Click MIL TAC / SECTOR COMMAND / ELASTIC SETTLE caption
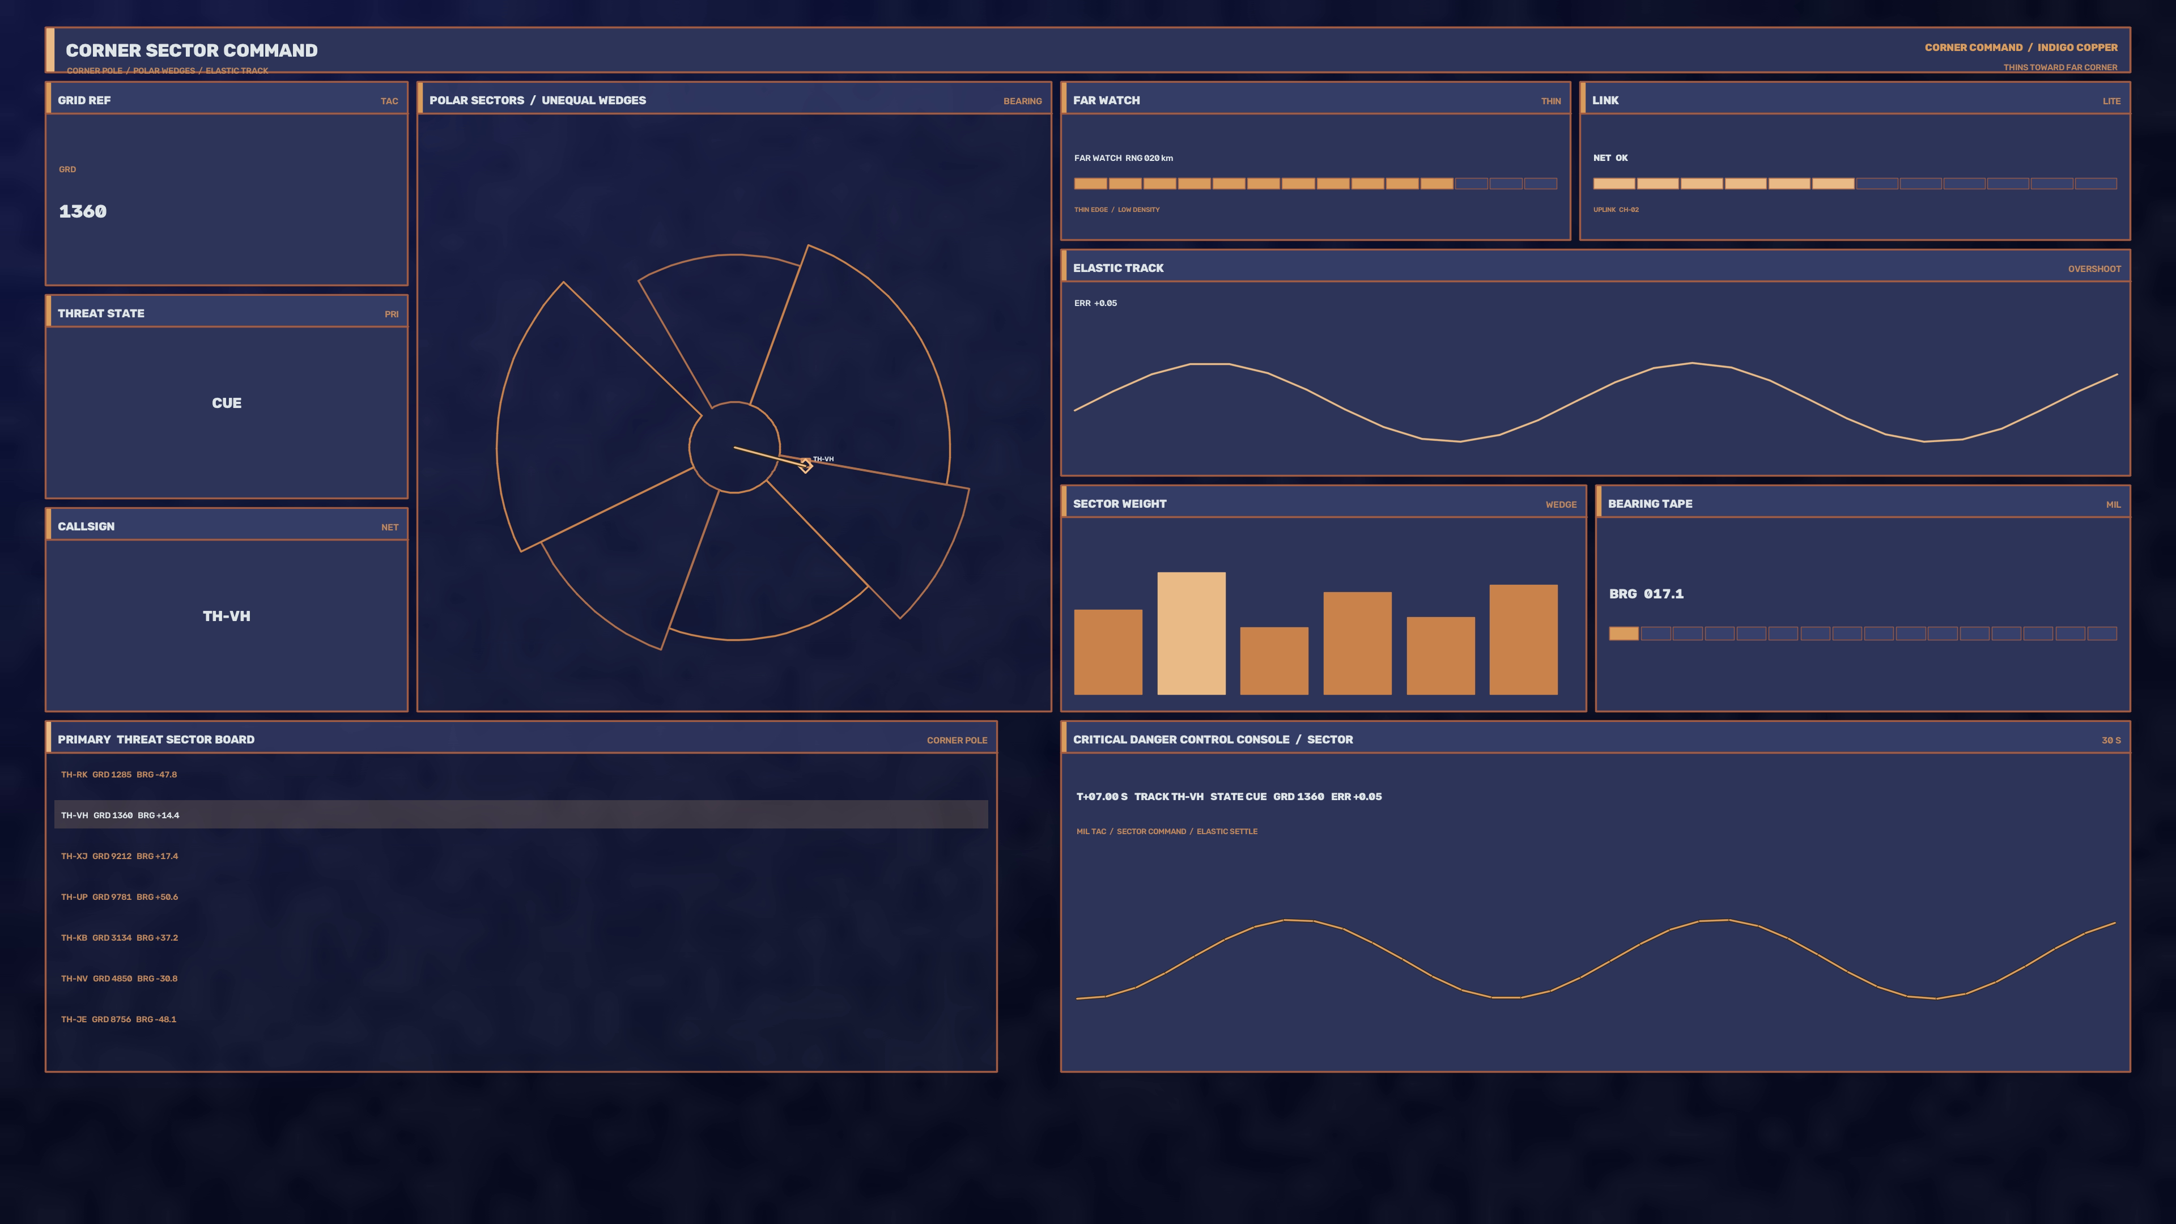2176x1224 pixels. tap(1167, 832)
